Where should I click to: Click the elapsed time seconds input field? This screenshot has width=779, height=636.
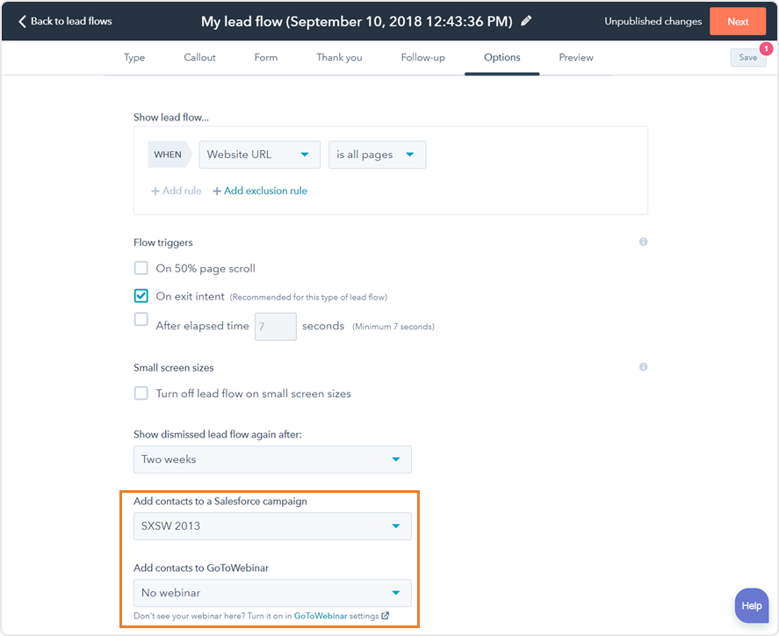(275, 326)
